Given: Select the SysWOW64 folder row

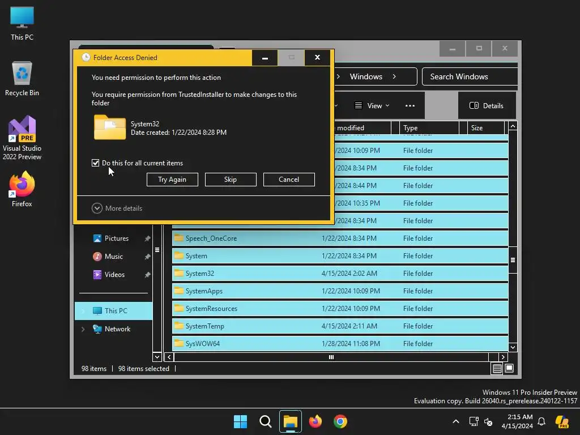Looking at the screenshot, I should click(x=340, y=344).
